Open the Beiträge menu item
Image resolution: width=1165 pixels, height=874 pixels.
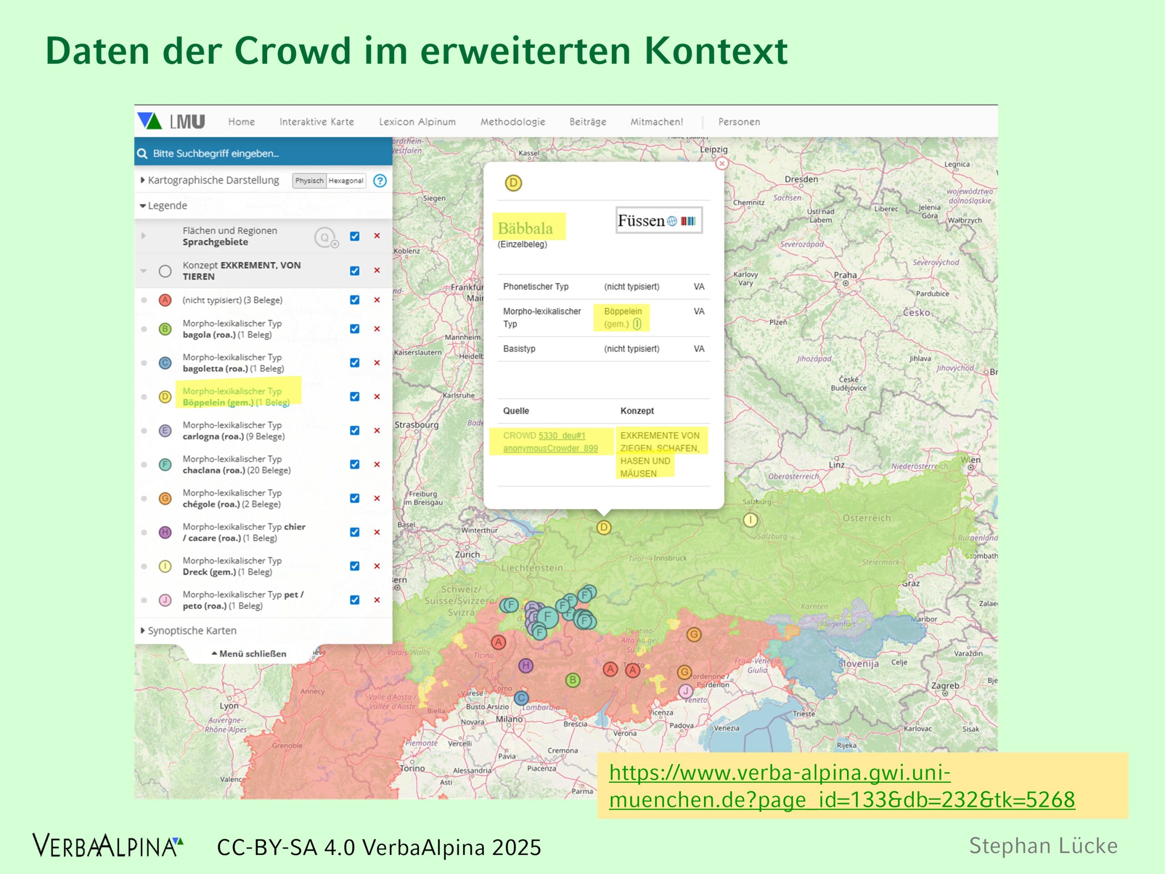588,122
